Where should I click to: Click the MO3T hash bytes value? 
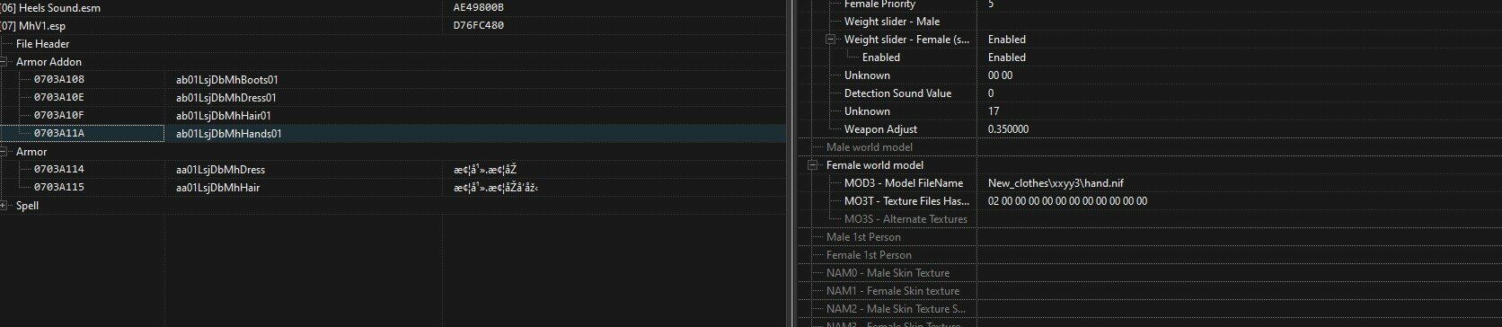click(1067, 201)
